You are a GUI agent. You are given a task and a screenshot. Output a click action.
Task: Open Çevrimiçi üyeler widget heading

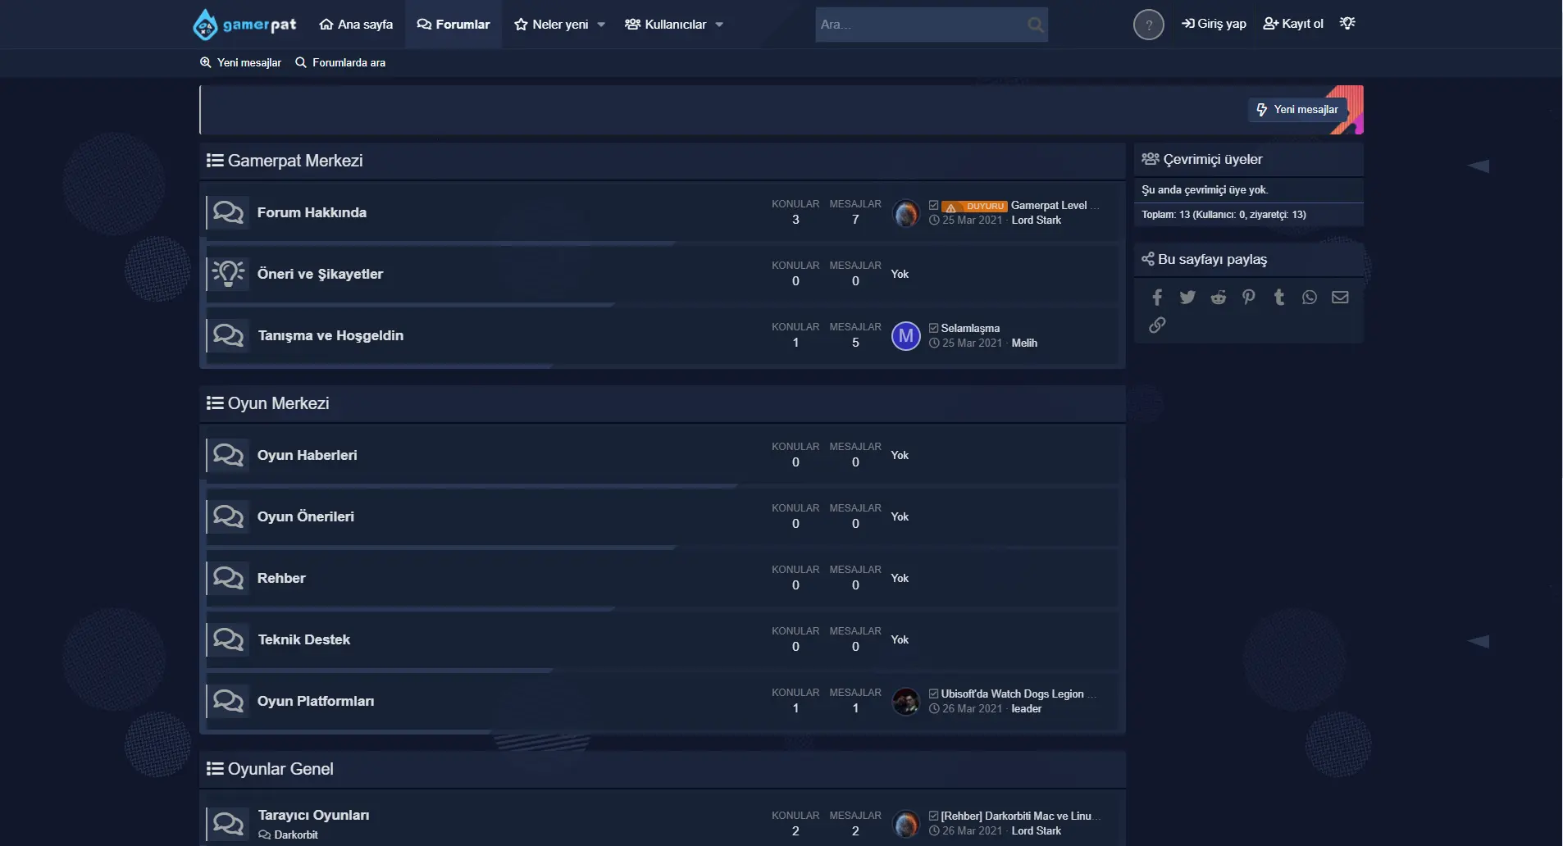1213,159
